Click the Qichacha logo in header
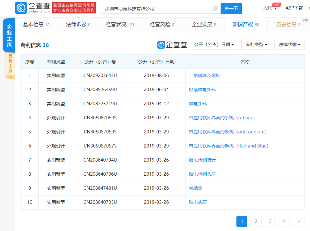This screenshot has height=231, width=310. pyautogui.click(x=33, y=8)
